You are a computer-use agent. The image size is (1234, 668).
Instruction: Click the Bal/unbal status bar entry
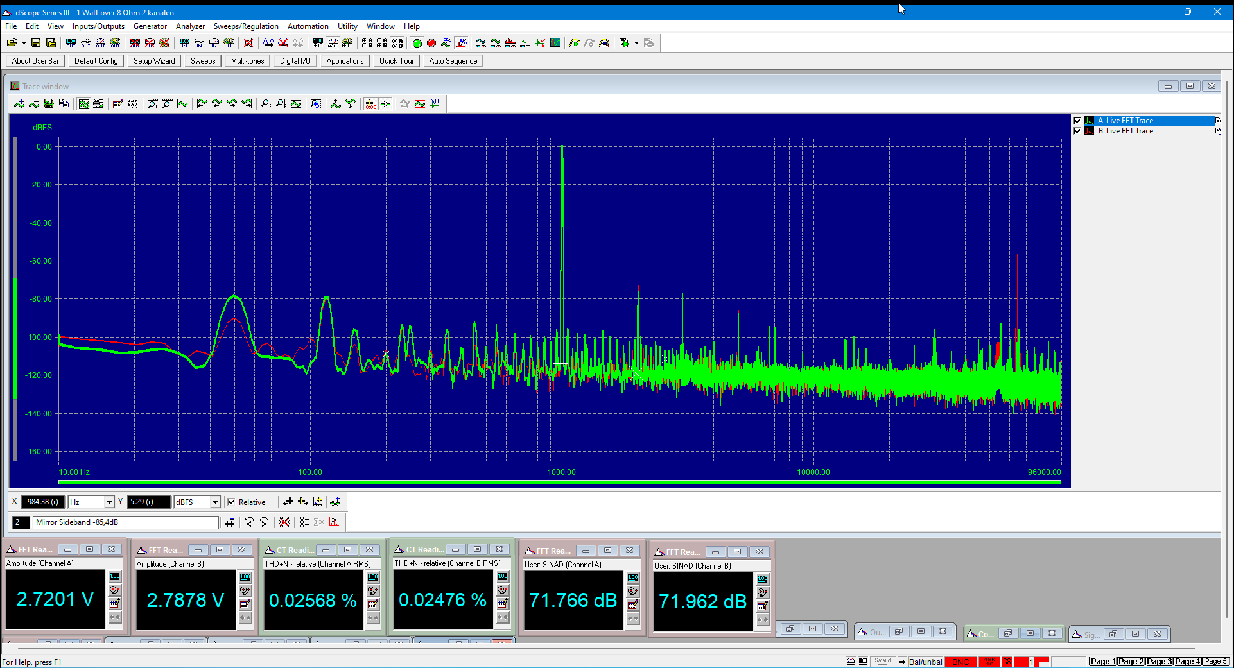pyautogui.click(x=925, y=662)
